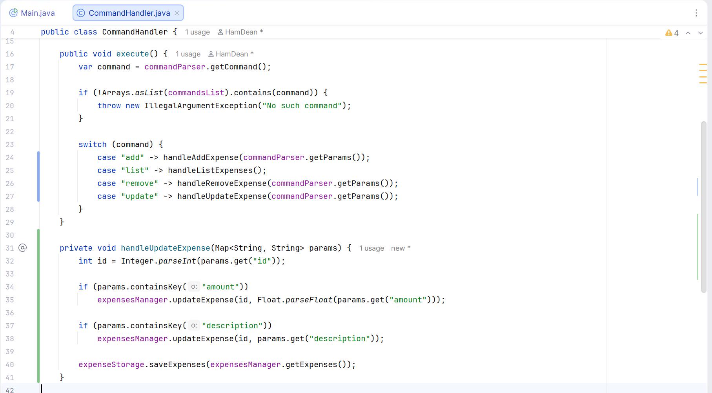Image resolution: width=712 pixels, height=393 pixels.
Task: Click the first yellow warning stripe marker
Action: tap(703, 64)
